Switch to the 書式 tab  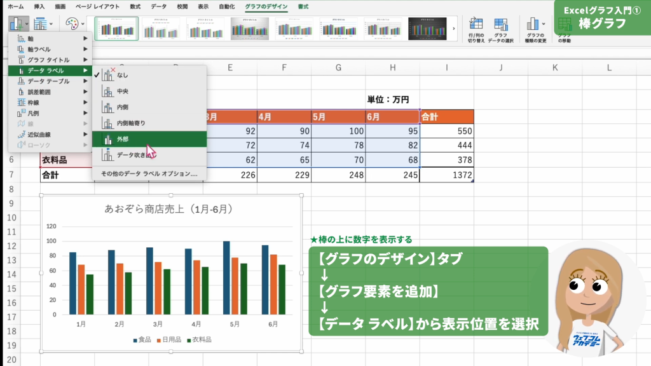303,6
